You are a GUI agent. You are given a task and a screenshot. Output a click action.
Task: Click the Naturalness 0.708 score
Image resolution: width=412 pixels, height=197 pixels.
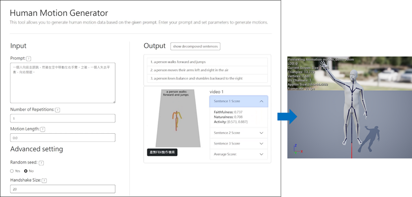(x=228, y=117)
